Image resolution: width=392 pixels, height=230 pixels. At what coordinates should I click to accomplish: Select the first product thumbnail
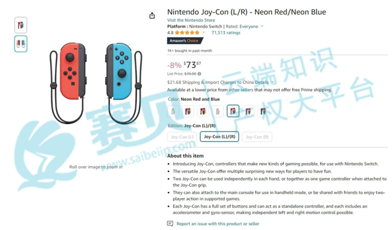pos(21,25)
